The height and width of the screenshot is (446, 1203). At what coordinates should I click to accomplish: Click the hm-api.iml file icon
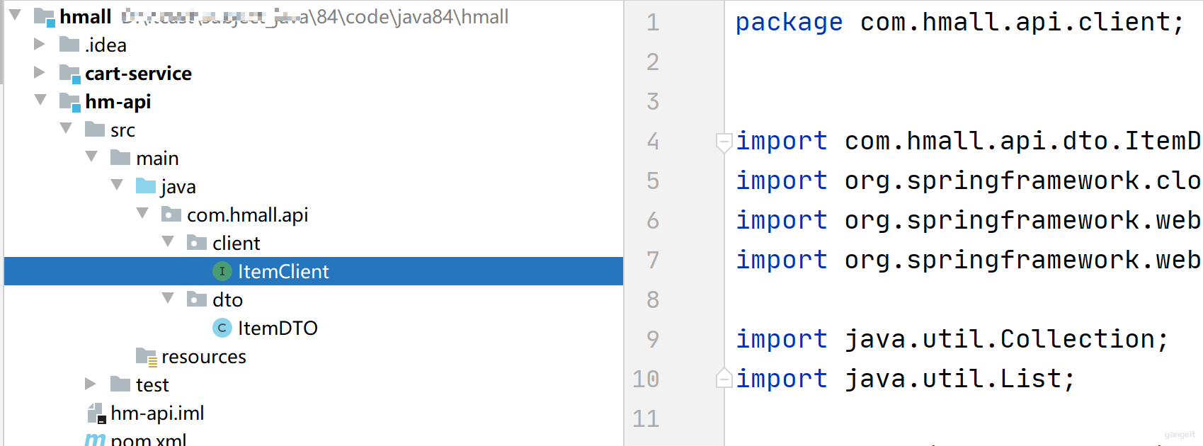tap(96, 413)
